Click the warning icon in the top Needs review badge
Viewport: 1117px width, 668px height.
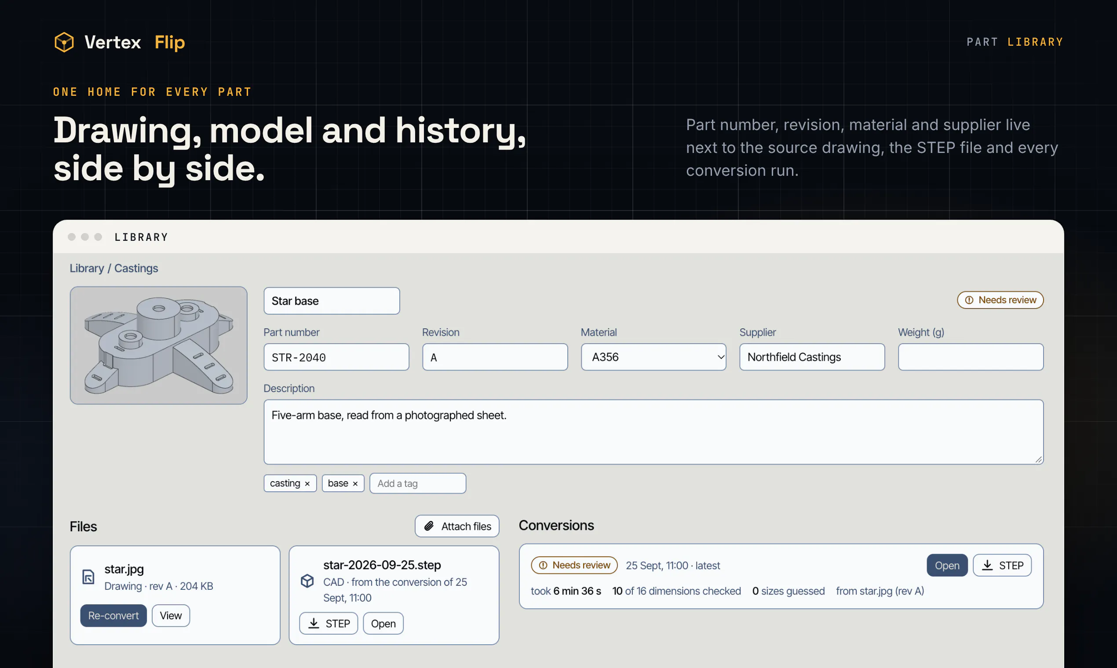[x=969, y=300]
